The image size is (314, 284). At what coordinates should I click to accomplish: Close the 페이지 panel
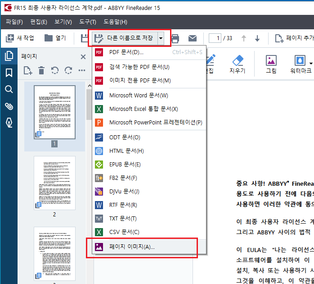(x=83, y=57)
